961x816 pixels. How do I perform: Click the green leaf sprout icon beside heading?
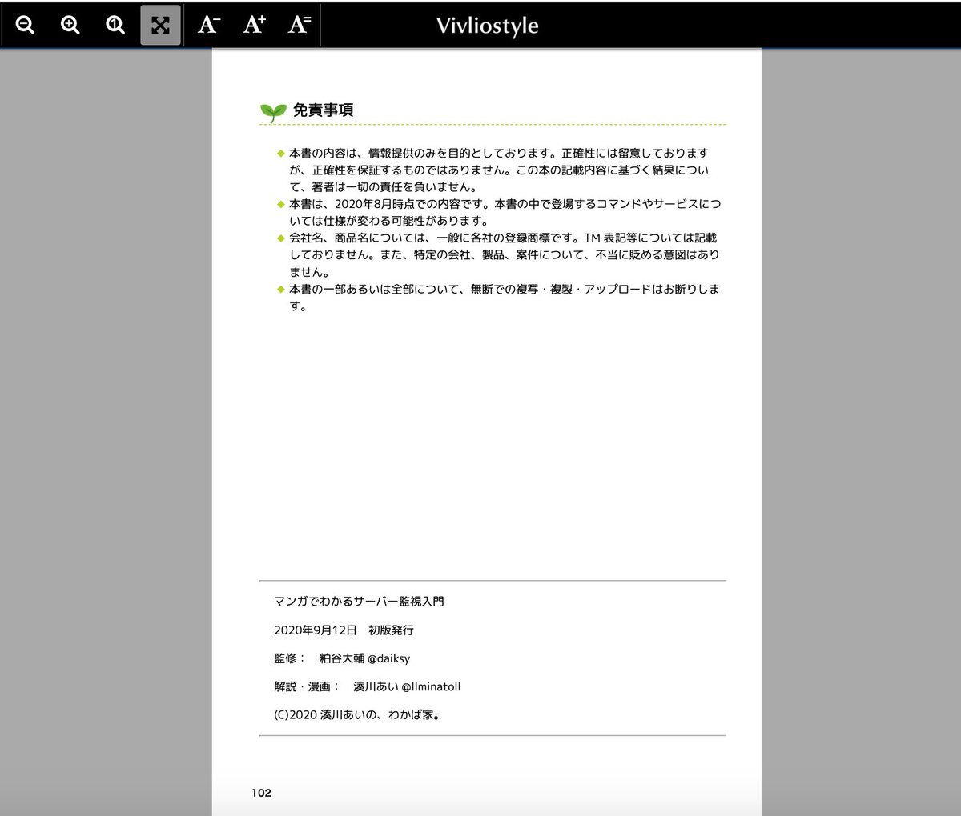pos(273,112)
